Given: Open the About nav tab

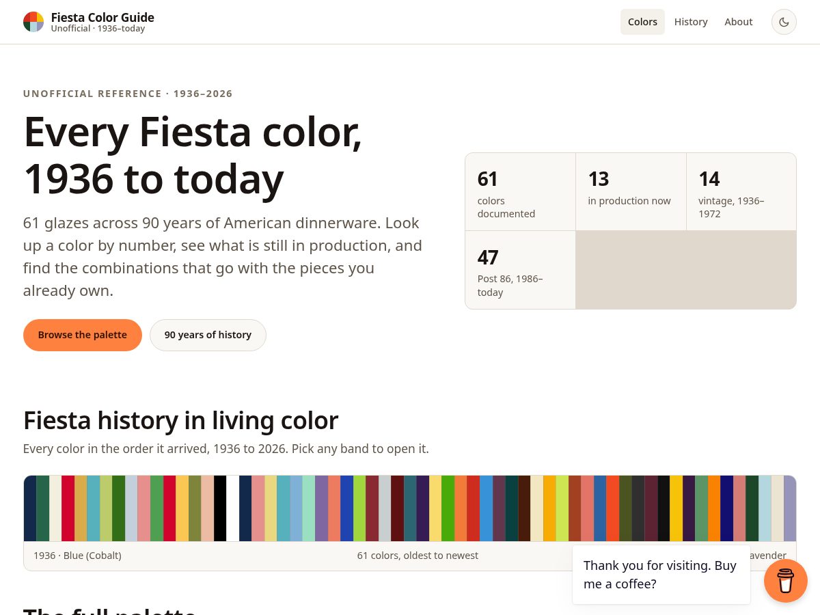Looking at the screenshot, I should (x=739, y=22).
